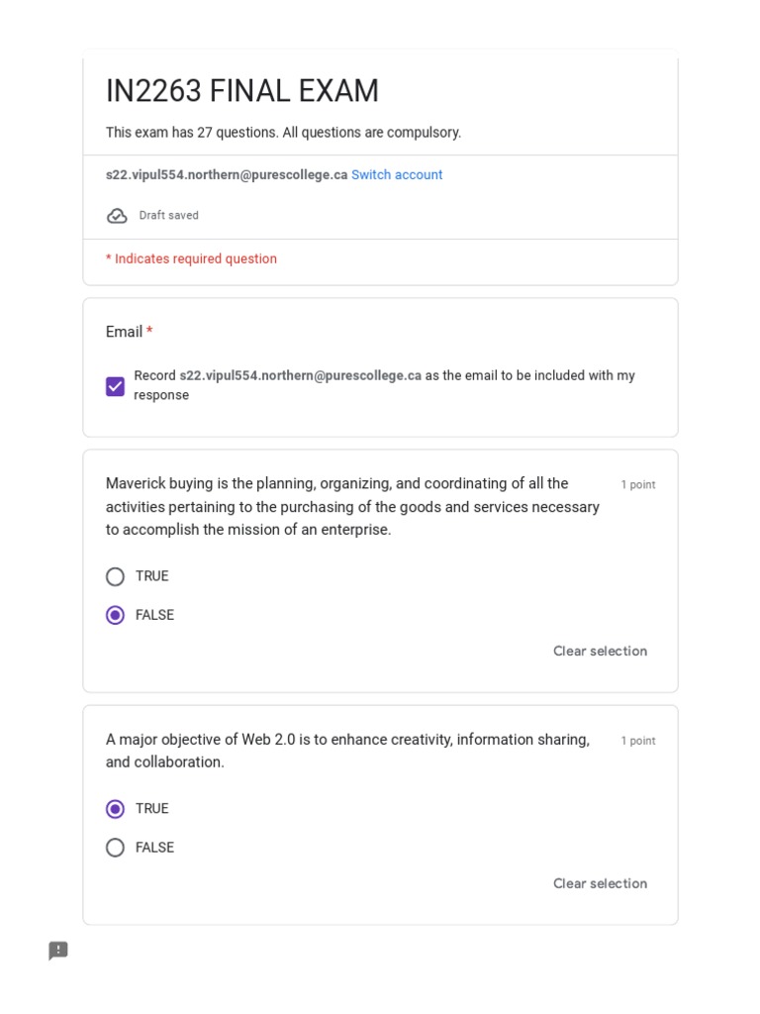This screenshot has height=1014, width=760.
Task: Select FALSE for the Maverick buying question
Action: 116,615
